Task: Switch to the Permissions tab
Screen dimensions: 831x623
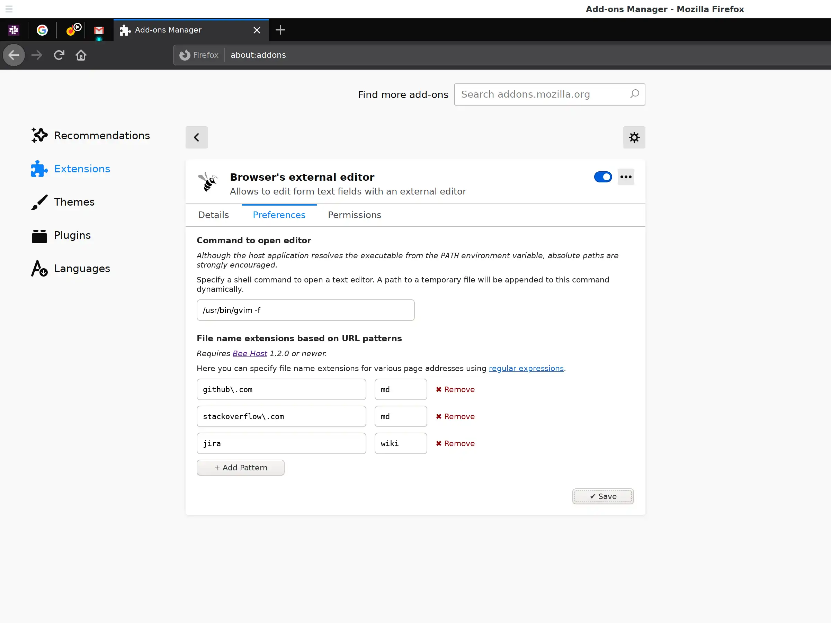Action: (x=355, y=215)
